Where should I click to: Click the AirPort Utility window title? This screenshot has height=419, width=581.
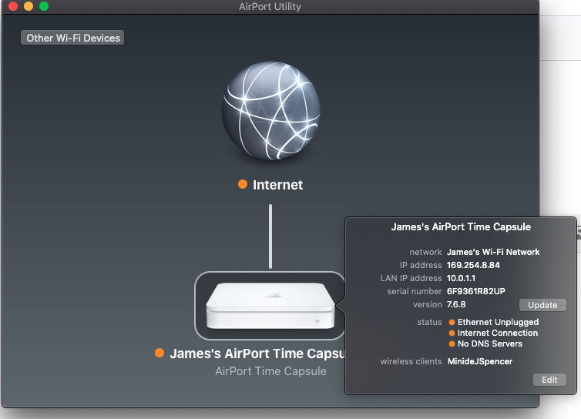tap(270, 6)
